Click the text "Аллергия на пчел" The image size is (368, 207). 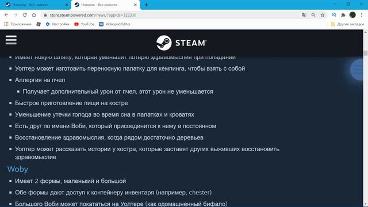[x=40, y=80]
